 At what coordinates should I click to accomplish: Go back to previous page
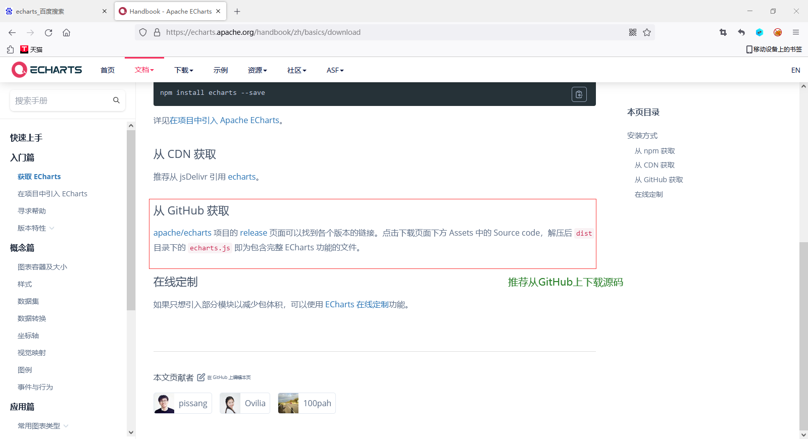point(12,32)
